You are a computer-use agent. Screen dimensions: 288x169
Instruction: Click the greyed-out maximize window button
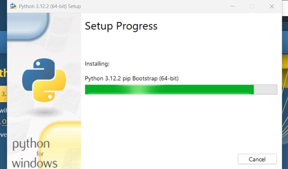252,6
